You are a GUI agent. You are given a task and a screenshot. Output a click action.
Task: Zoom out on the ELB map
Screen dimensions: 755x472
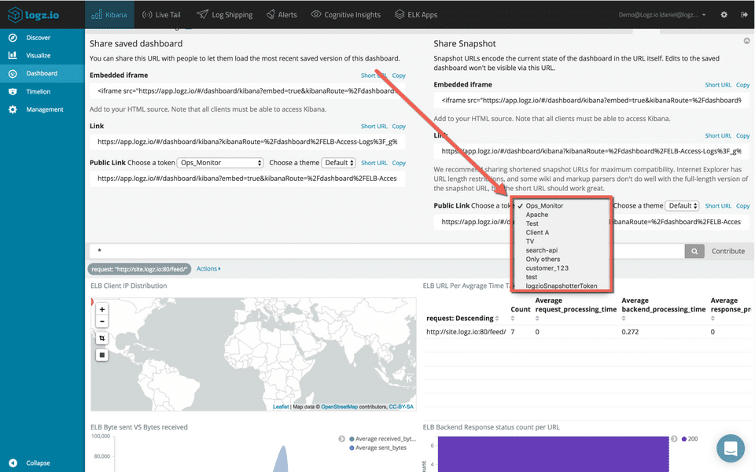102,321
